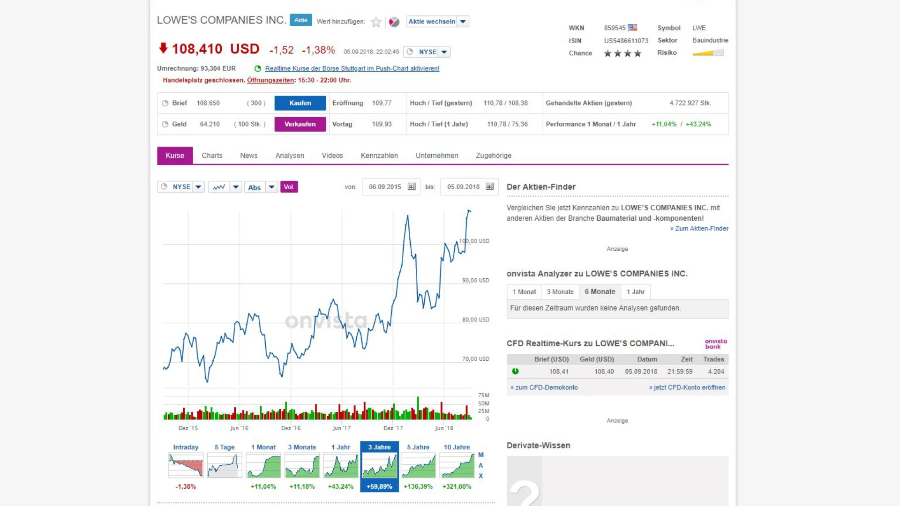Image resolution: width=900 pixels, height=506 pixels.
Task: Open the zum CFD-Demokonto link
Action: [544, 387]
